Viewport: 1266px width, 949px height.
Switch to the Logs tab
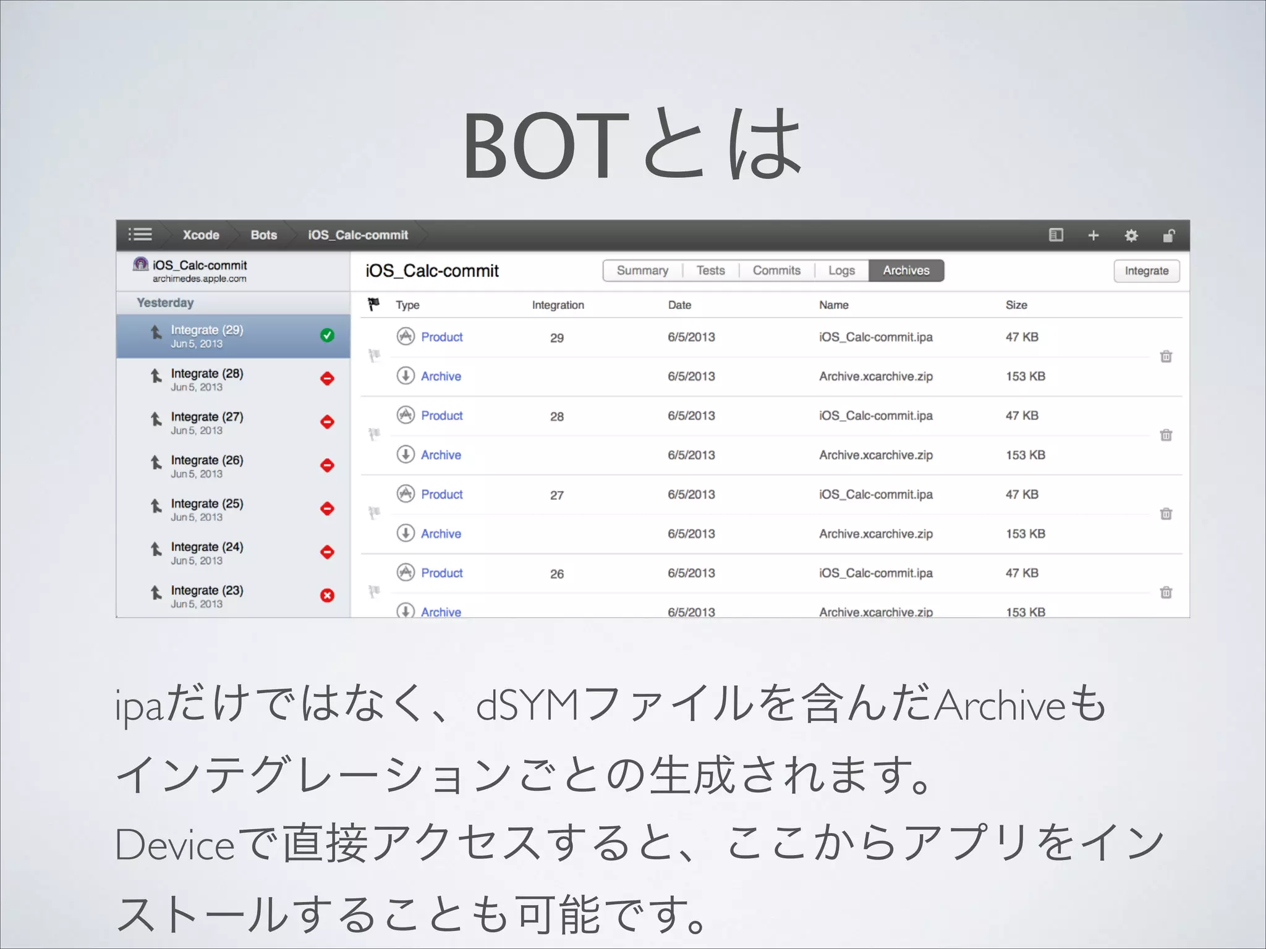pyautogui.click(x=841, y=271)
